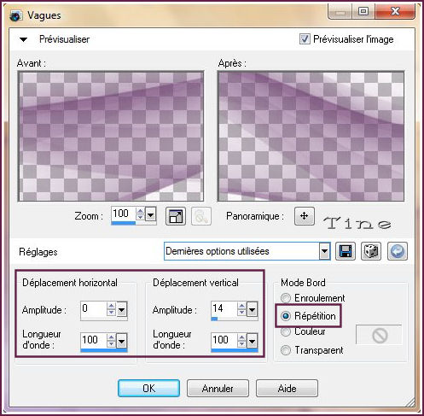424x416 pixels.
Task: Open help with the Aide button
Action: (x=287, y=388)
